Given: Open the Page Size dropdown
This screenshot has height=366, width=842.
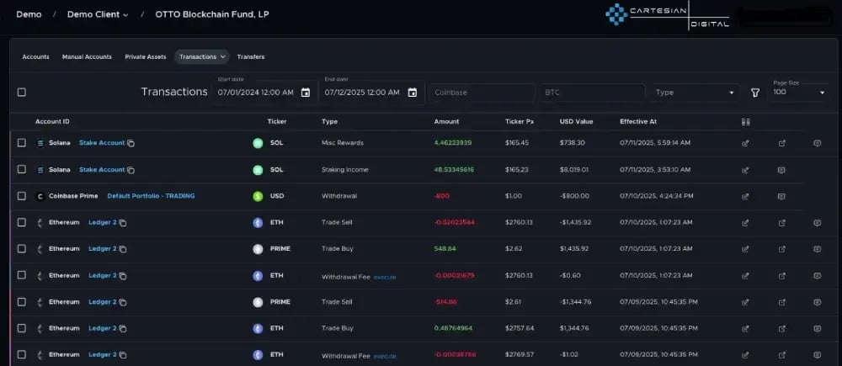Looking at the screenshot, I should click(x=798, y=93).
